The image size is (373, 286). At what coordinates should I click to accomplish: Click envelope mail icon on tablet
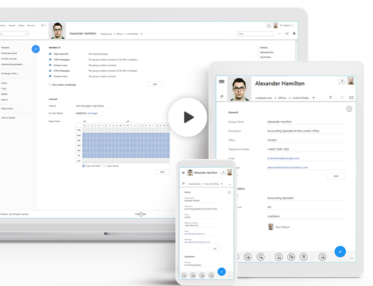351,97
